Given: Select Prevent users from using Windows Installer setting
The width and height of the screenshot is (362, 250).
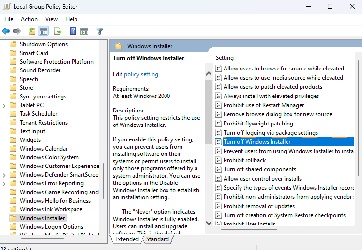Looking at the screenshot, I should [x=288, y=151].
